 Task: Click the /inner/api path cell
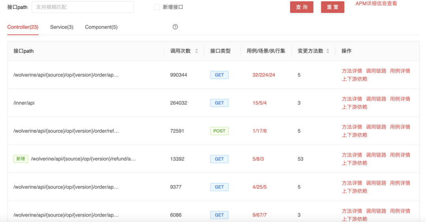pos(24,103)
